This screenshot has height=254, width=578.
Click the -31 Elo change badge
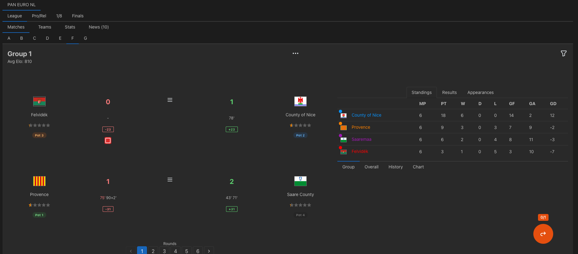pos(108,209)
